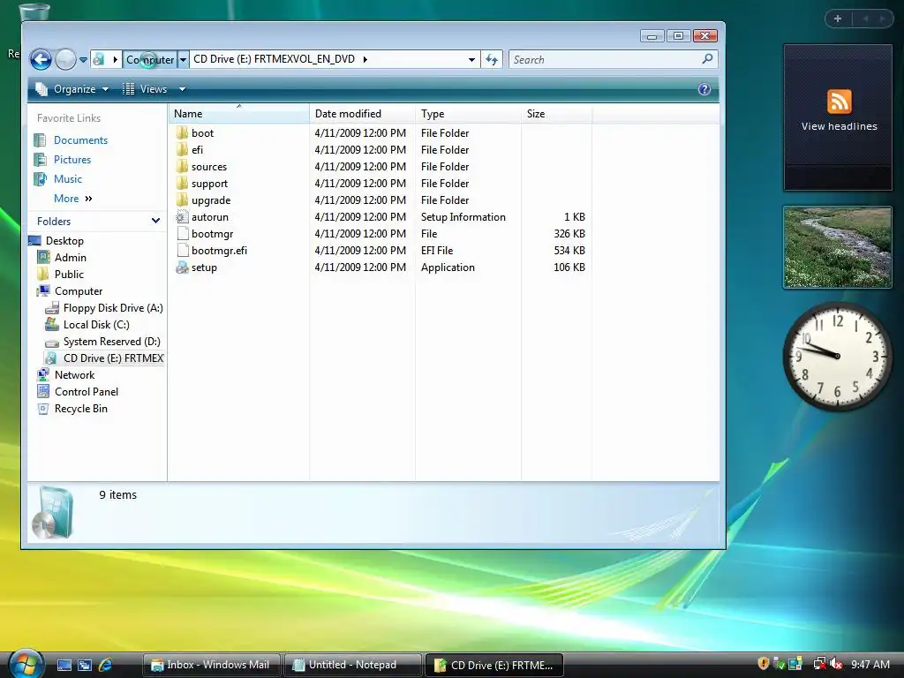This screenshot has height=678, width=904.
Task: Select CD Drive (E:) in folder tree
Action: (x=114, y=358)
